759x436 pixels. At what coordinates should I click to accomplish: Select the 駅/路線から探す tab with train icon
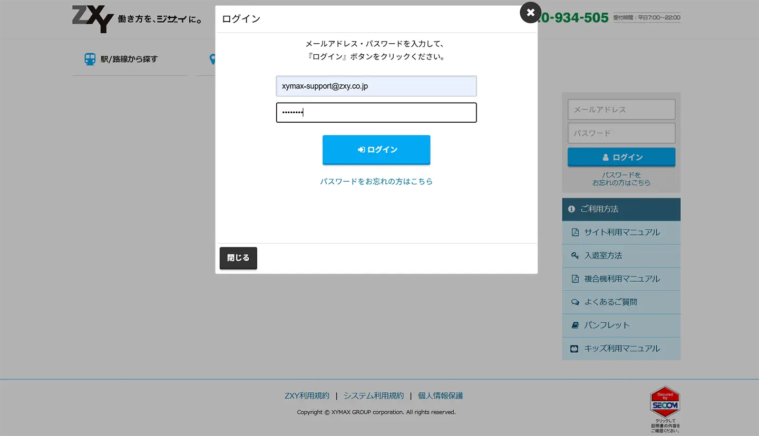120,59
